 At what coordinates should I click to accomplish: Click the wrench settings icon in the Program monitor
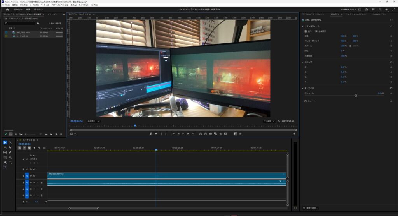tap(279, 121)
